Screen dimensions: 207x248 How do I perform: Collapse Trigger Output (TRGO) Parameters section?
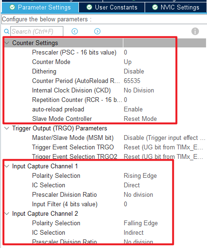pos(7,128)
